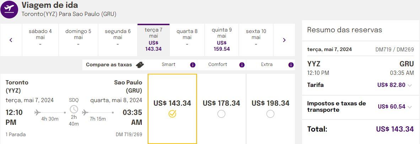Click the purple airplane icon beside Viagem de ida

9,9
